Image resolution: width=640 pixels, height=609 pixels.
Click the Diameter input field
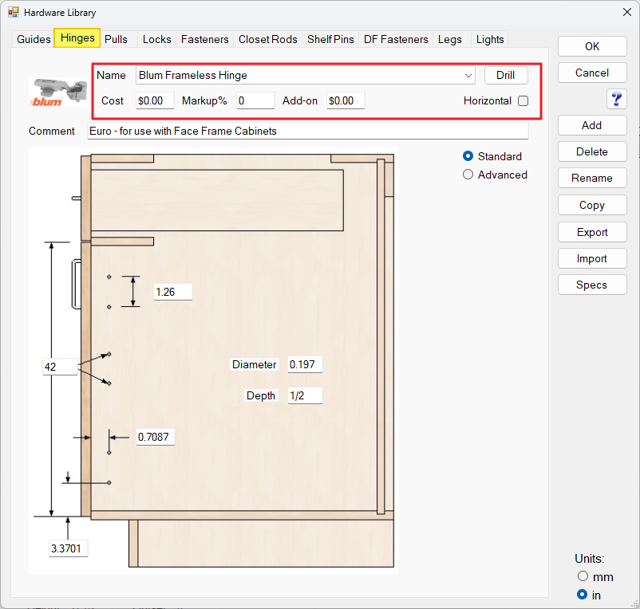(305, 364)
